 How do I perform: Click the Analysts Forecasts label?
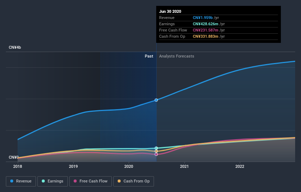(177, 56)
